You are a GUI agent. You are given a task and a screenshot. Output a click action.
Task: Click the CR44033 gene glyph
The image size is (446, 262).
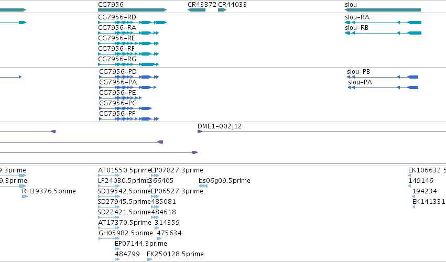pyautogui.click(x=222, y=10)
